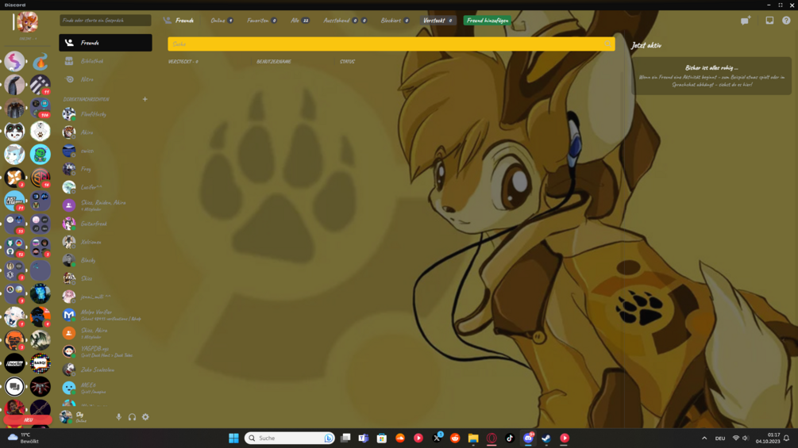Image resolution: width=798 pixels, height=448 pixels.
Task: Open Steam from the taskbar
Action: [546, 438]
